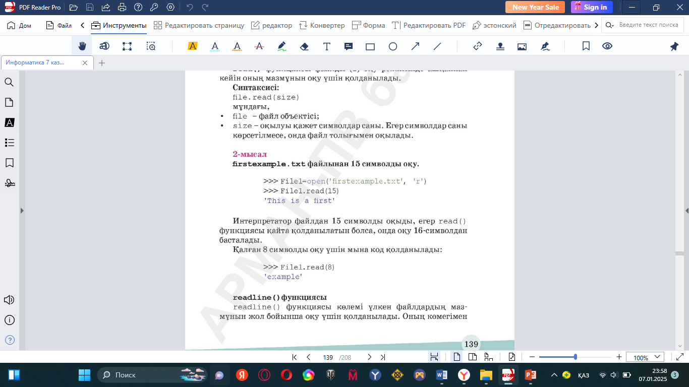
Task: Choose the yellow Highlight text tool
Action: click(192, 46)
